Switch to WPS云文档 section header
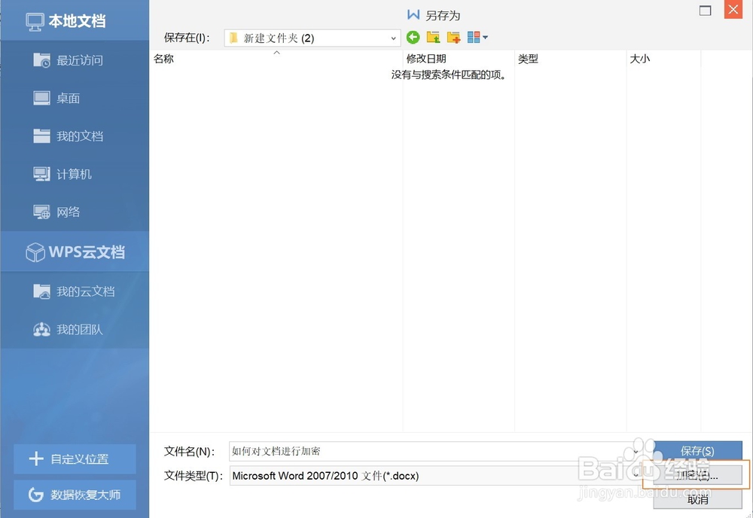The image size is (753, 518). click(75, 251)
